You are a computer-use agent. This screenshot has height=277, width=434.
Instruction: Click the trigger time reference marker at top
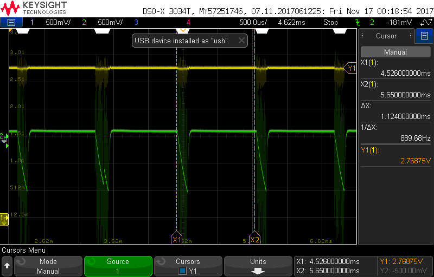183,30
